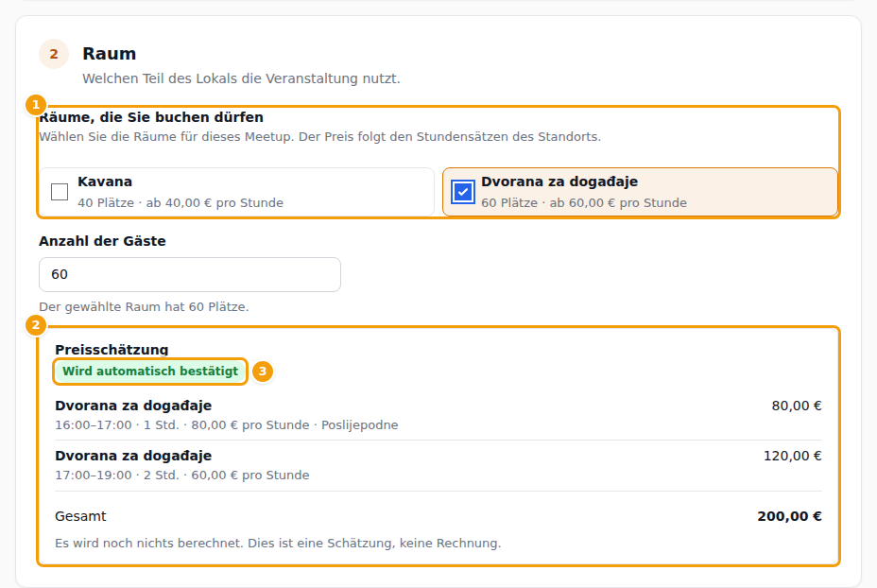Click '17:00–19:00 · 2 Std.' rate line
877x588 pixels.
coord(181,475)
